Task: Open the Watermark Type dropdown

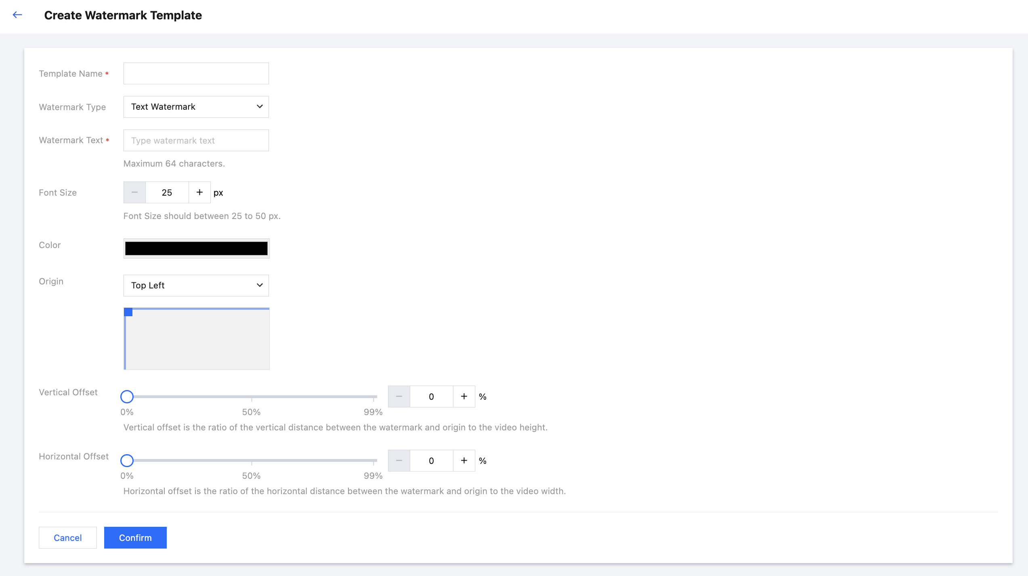Action: coord(196,107)
